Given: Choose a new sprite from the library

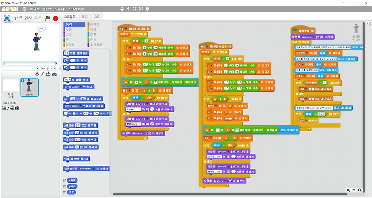Looking at the screenshot, I should [x=37, y=74].
